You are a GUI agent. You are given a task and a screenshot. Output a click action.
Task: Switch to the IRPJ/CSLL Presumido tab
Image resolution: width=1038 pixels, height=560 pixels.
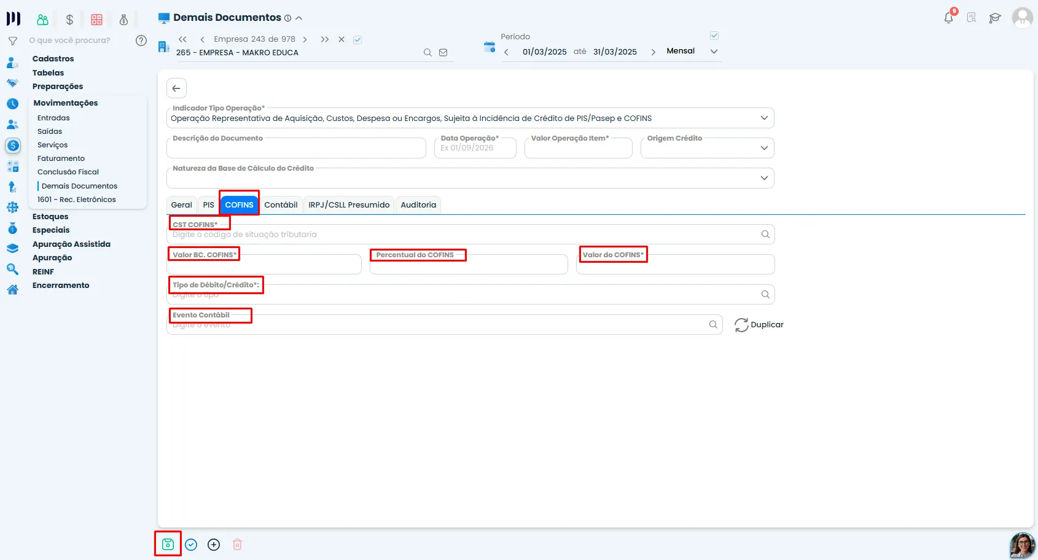tap(349, 205)
